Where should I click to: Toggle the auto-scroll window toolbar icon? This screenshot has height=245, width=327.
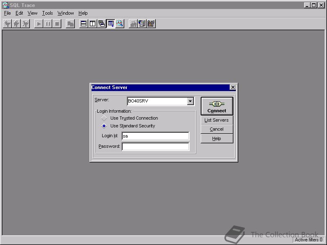(x=110, y=24)
